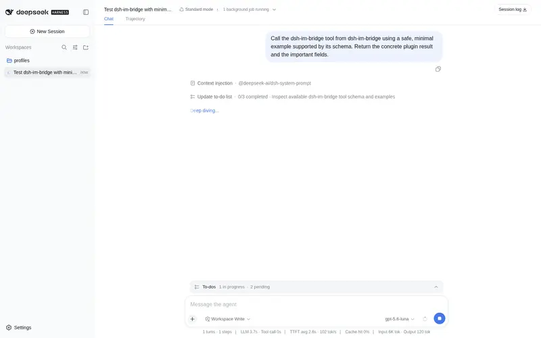Click the 1 turns 1 steps stat
The image size is (541, 338).
click(x=217, y=332)
